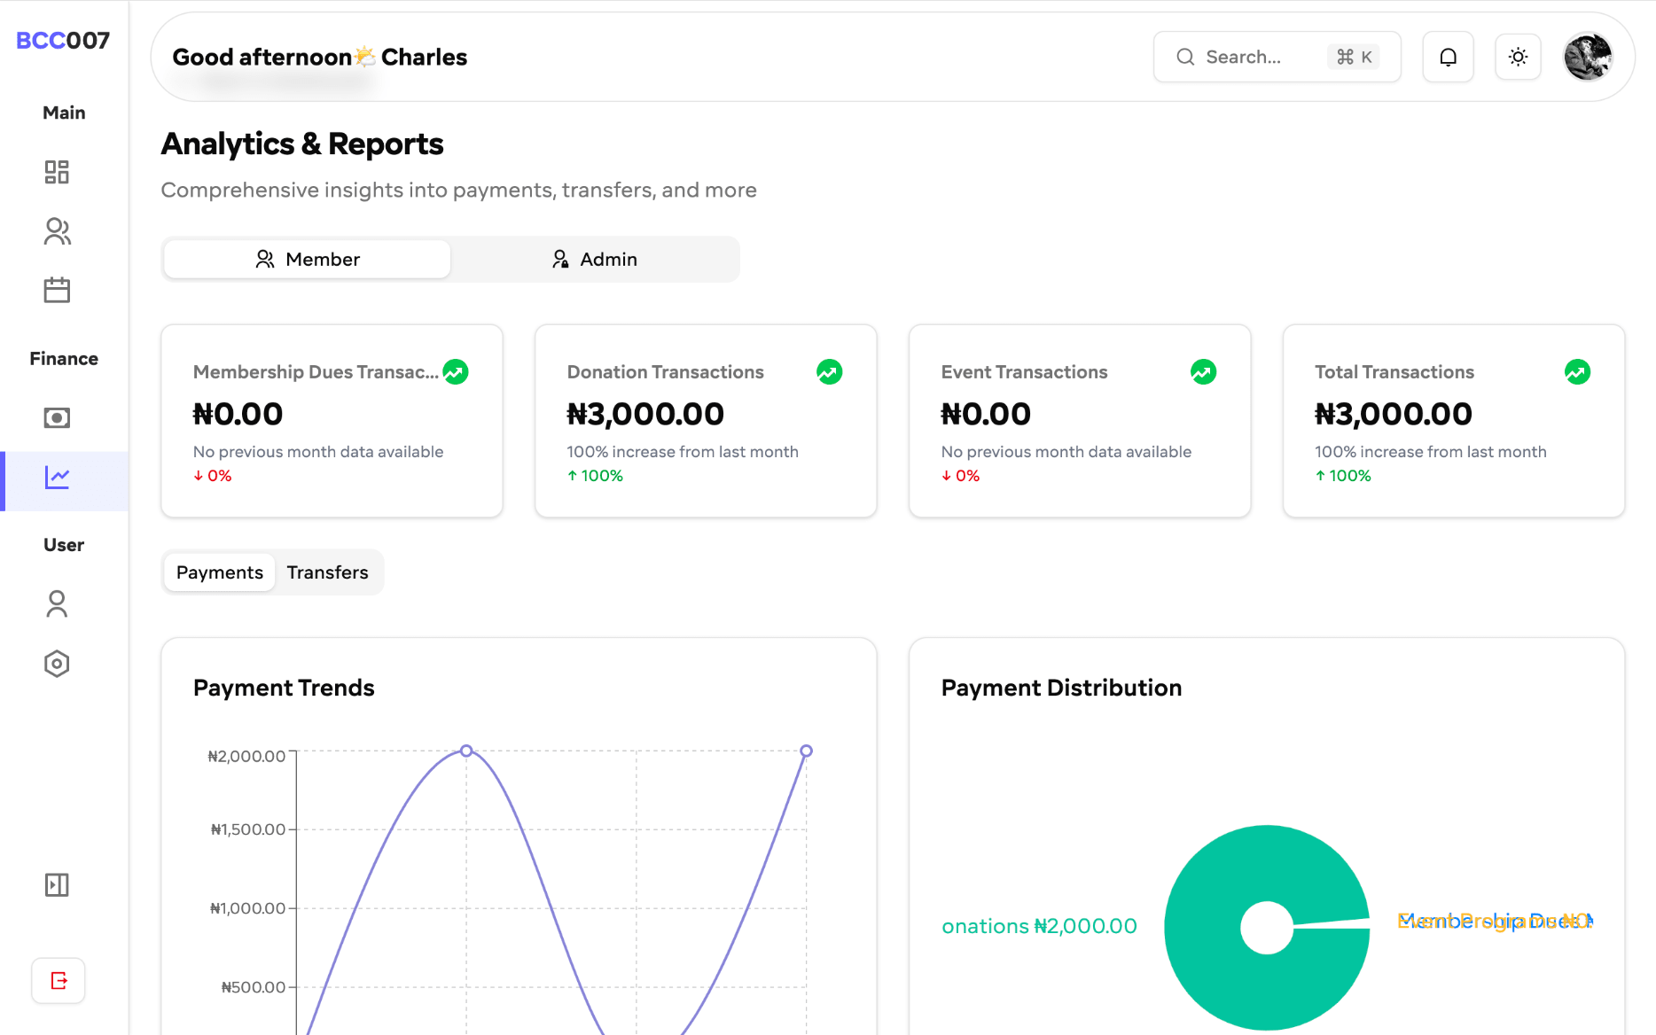Click the Donation Transactions 100% indicator
1656x1035 pixels.
pyautogui.click(x=595, y=476)
